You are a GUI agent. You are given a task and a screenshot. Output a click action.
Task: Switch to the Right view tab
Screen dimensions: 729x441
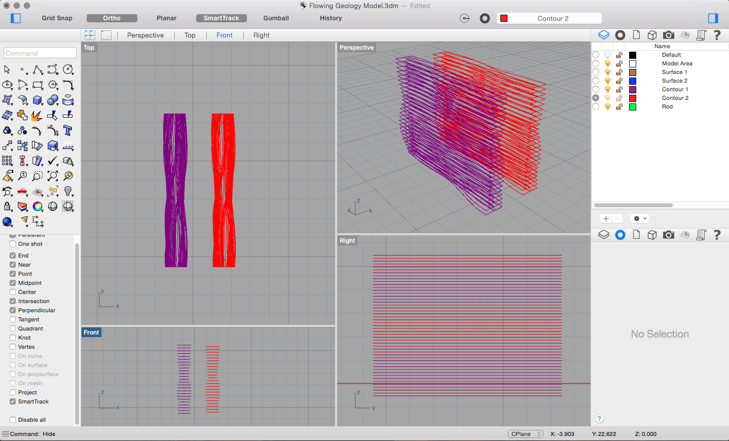[262, 35]
